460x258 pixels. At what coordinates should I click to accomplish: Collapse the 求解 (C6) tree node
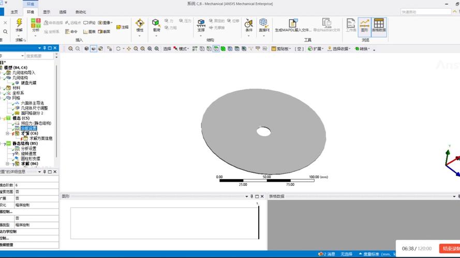tap(8, 134)
